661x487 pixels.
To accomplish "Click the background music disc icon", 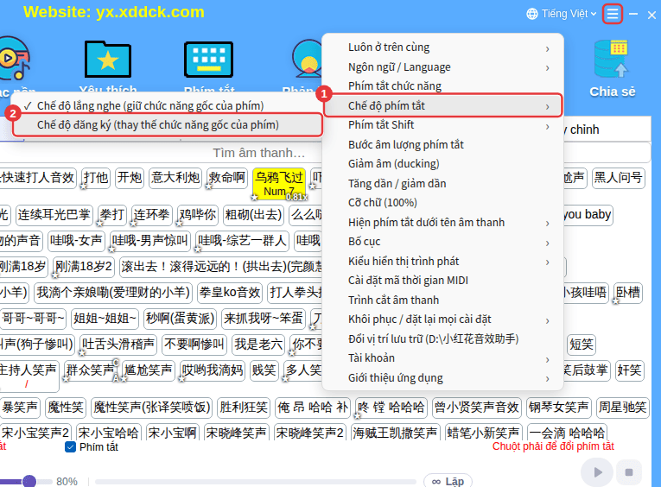I will click(x=15, y=58).
